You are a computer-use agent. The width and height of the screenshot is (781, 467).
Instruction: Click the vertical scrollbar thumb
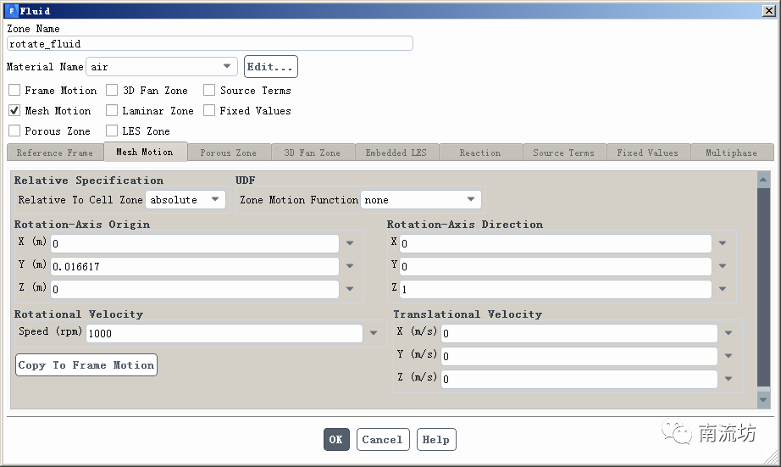pyautogui.click(x=763, y=288)
